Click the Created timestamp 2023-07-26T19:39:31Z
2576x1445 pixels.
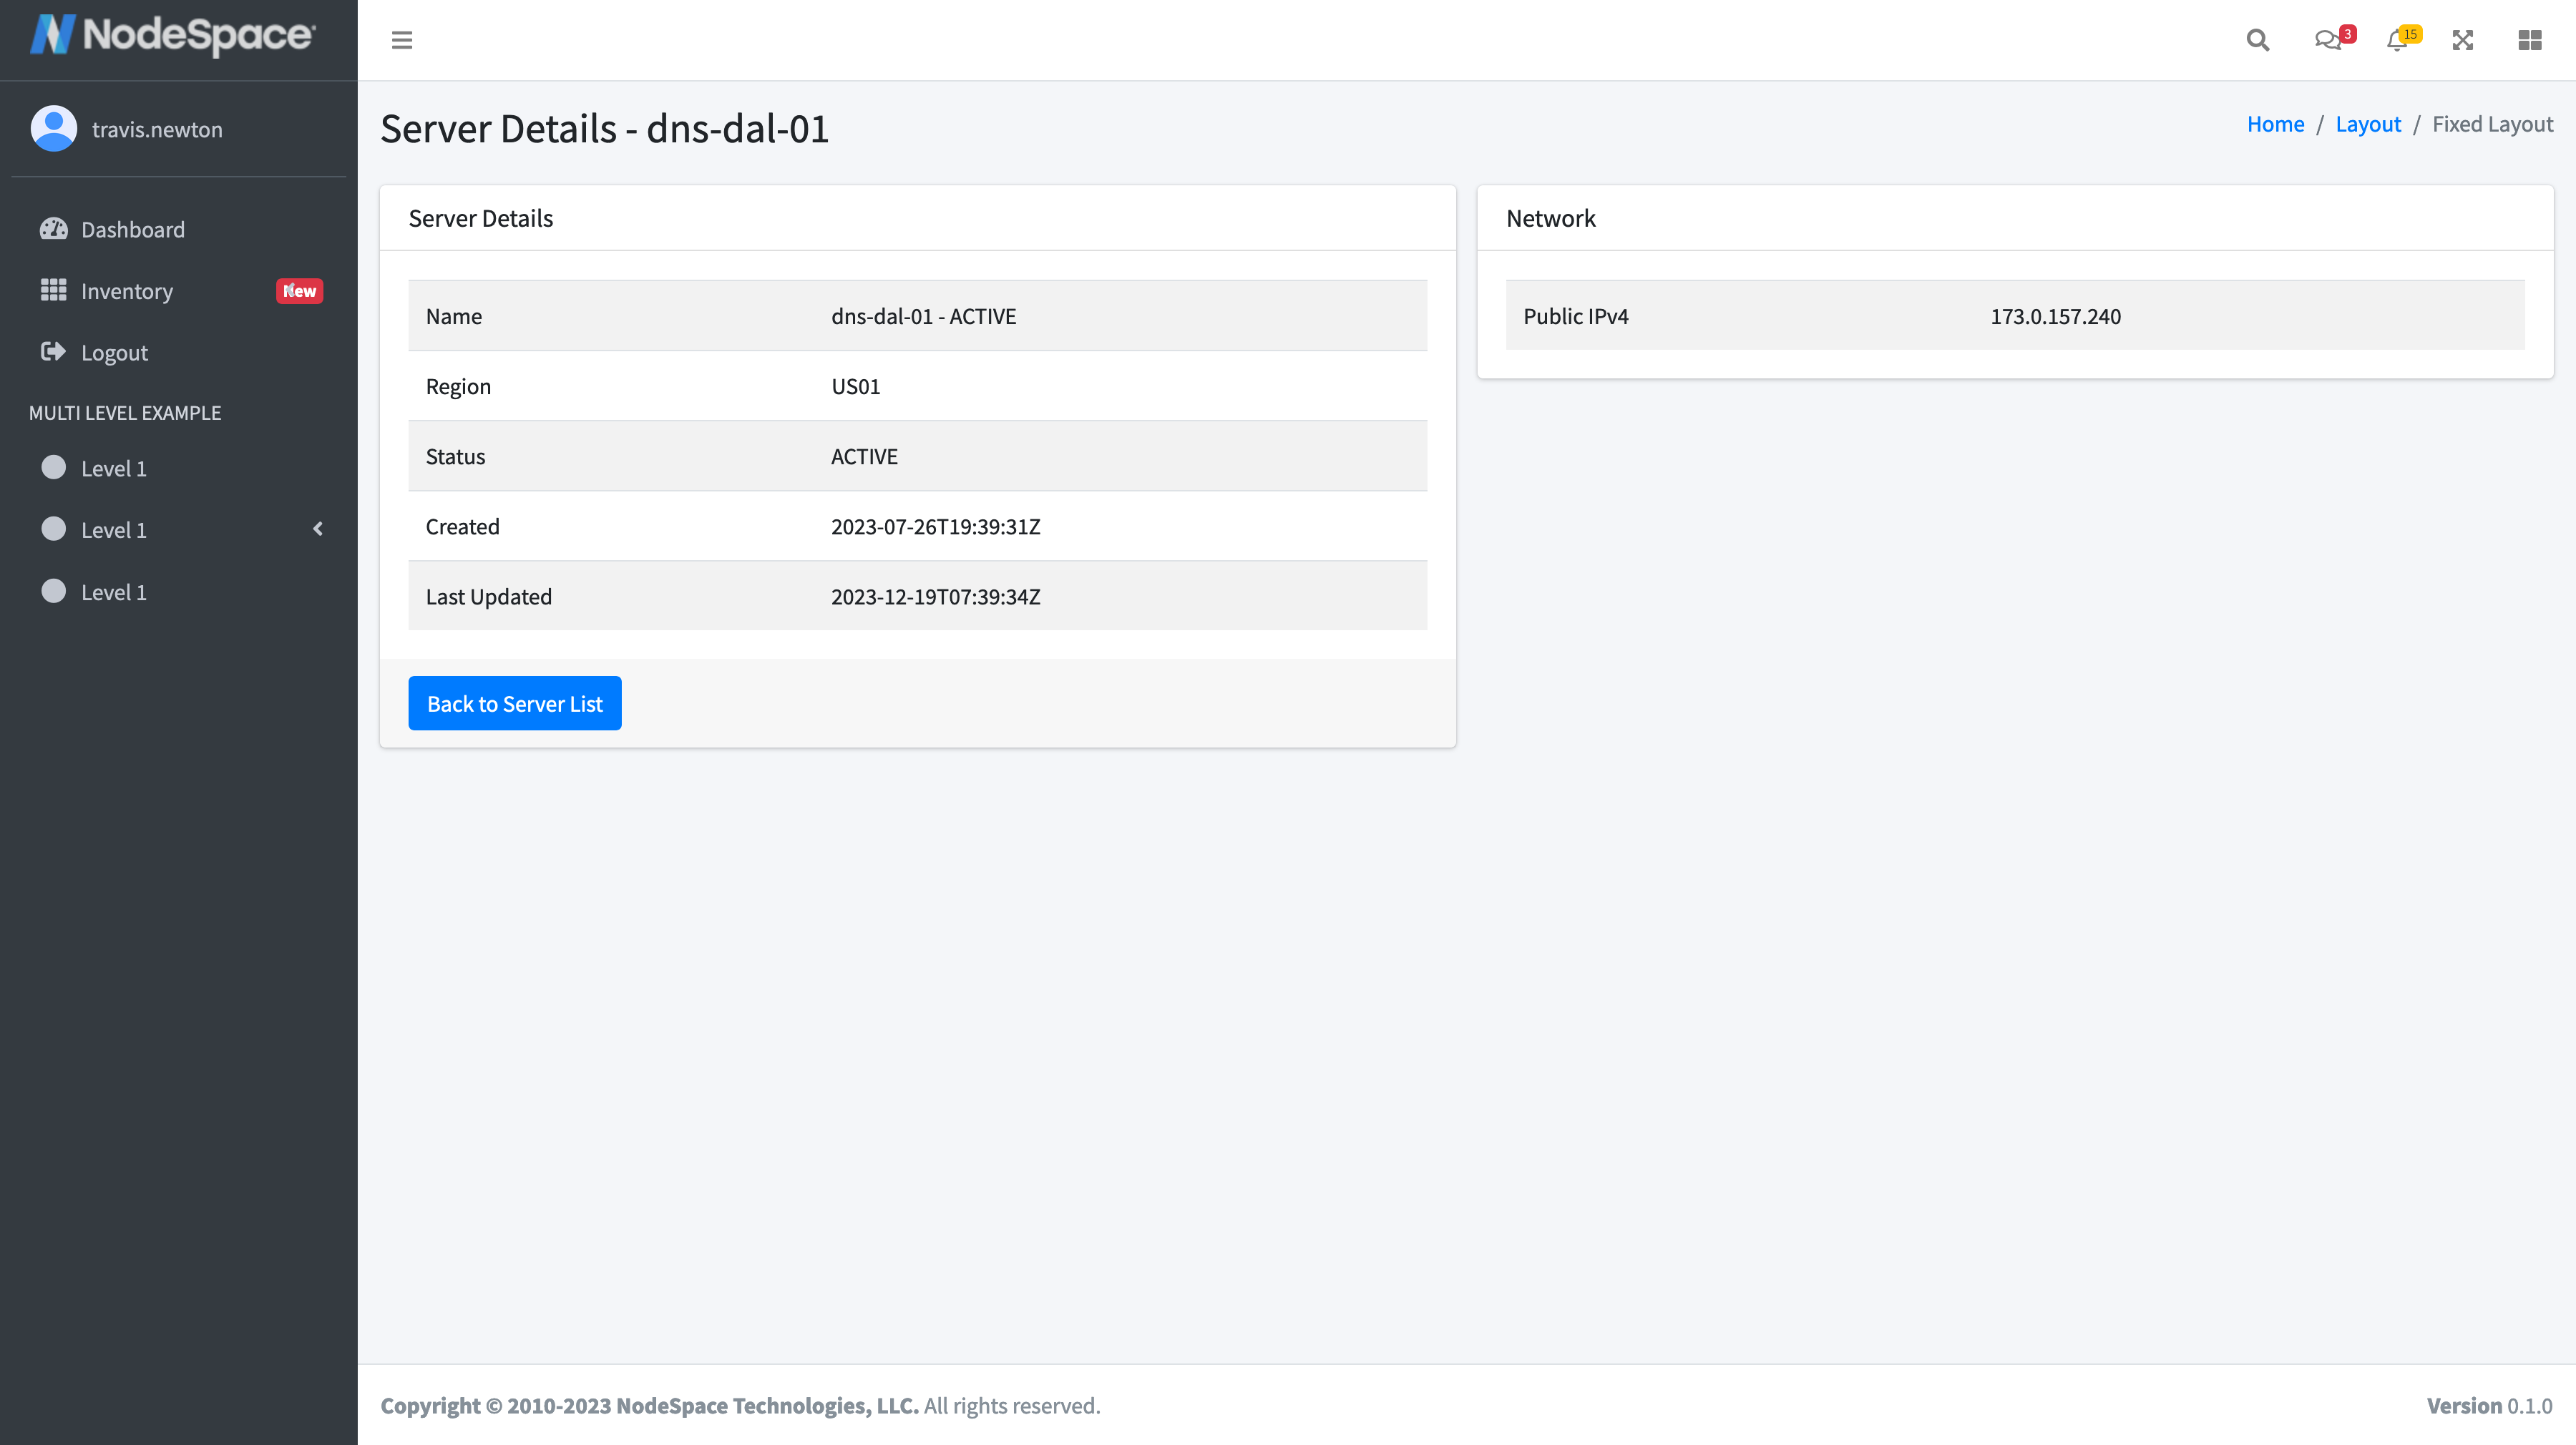pos(935,526)
